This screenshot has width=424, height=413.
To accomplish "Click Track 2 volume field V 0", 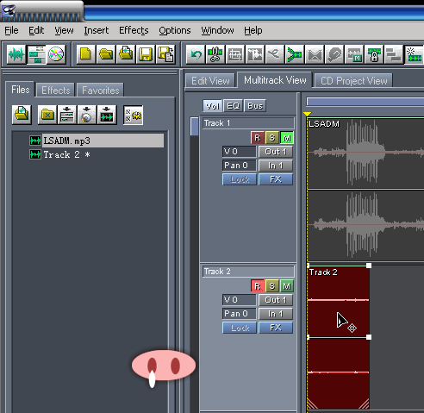I will click(x=239, y=300).
